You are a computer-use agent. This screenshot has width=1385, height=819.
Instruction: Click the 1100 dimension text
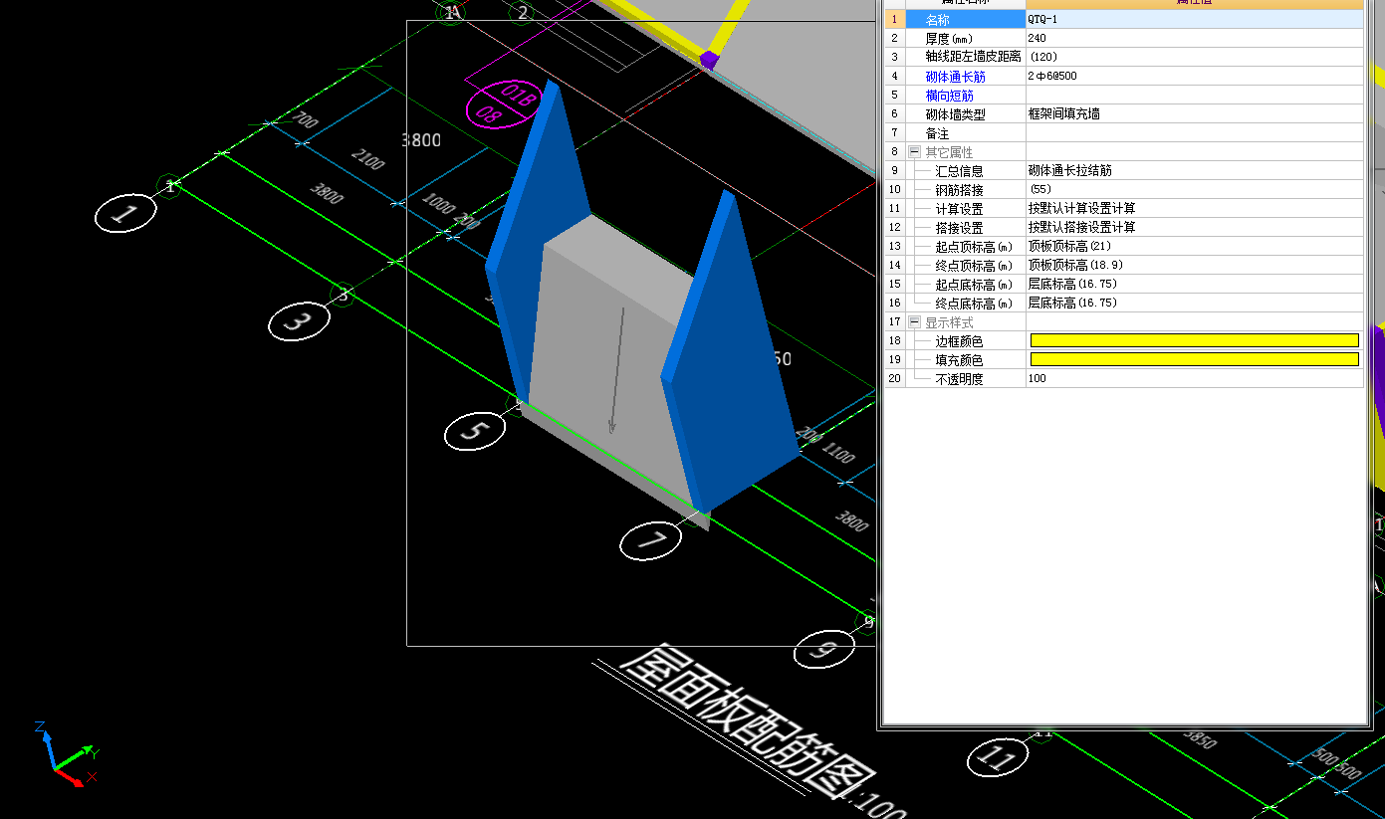(x=839, y=453)
